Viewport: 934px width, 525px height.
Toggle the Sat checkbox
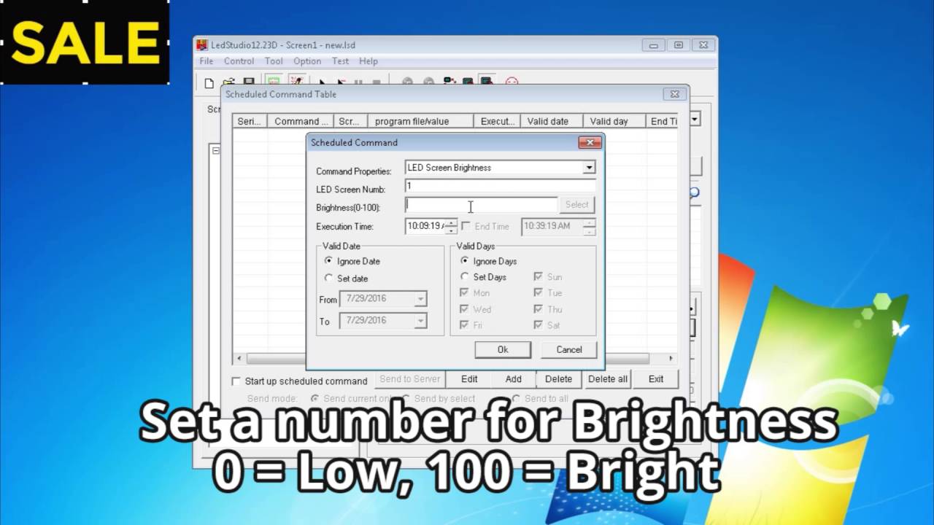click(x=538, y=325)
